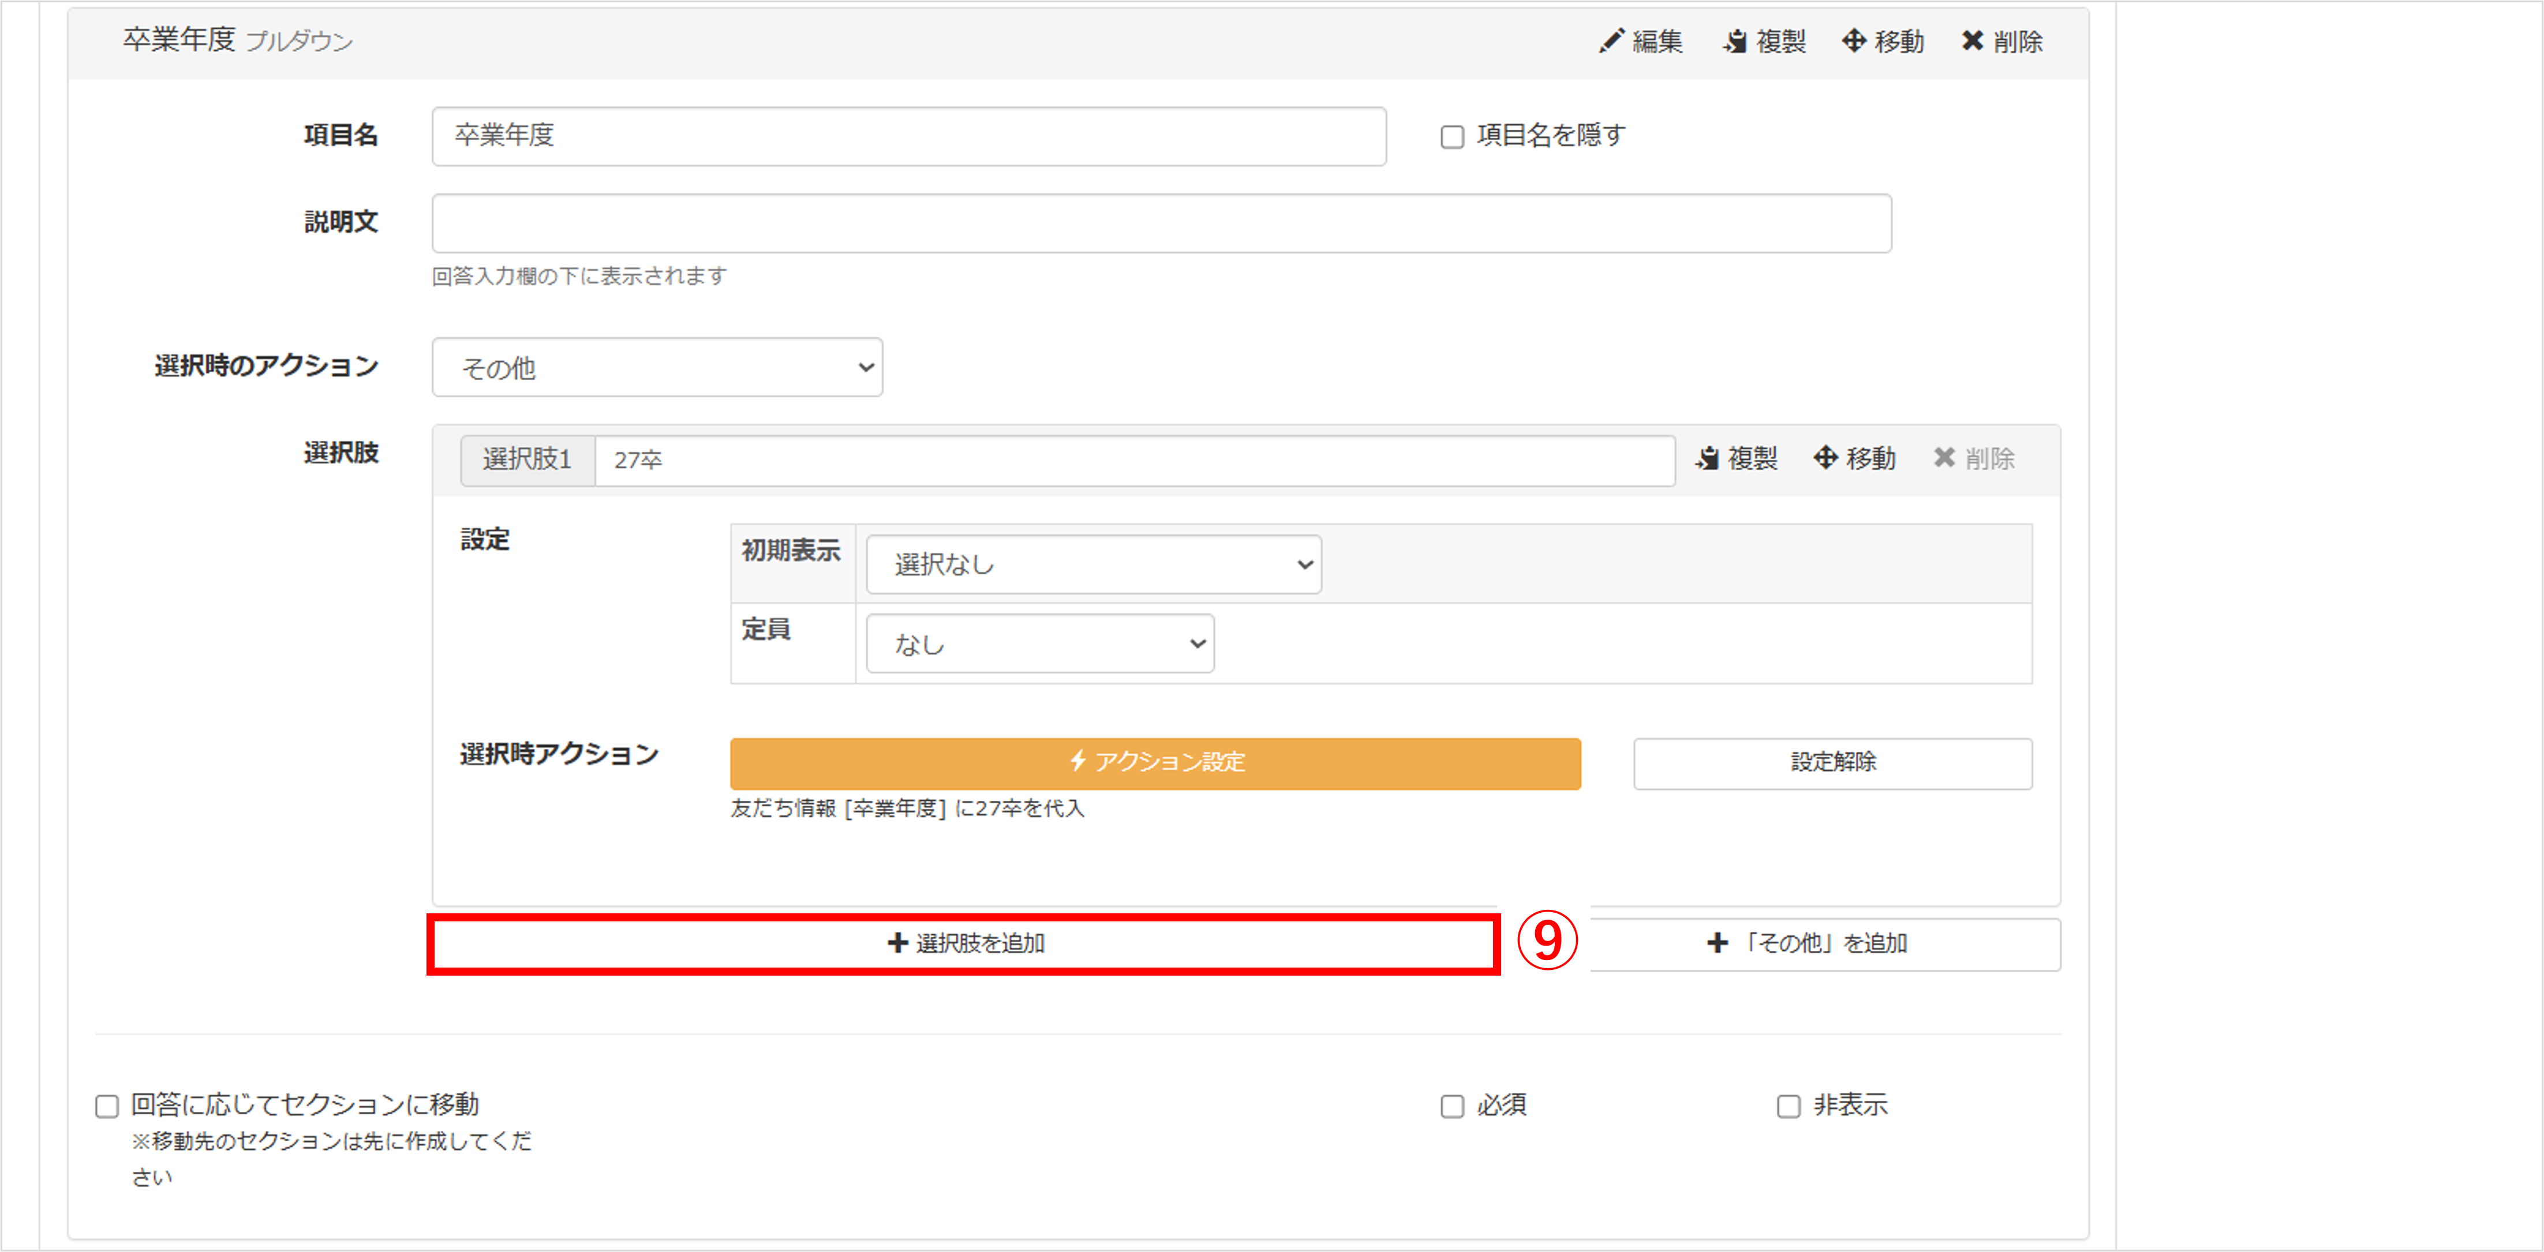The height and width of the screenshot is (1252, 2544).
Task: Expand the 初期表示 dropdown
Action: pyautogui.click(x=1093, y=564)
